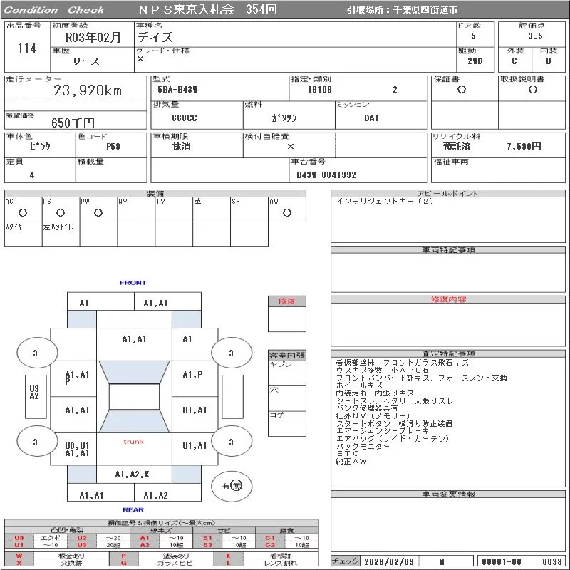Open the アピールポイント section header

pos(449,194)
